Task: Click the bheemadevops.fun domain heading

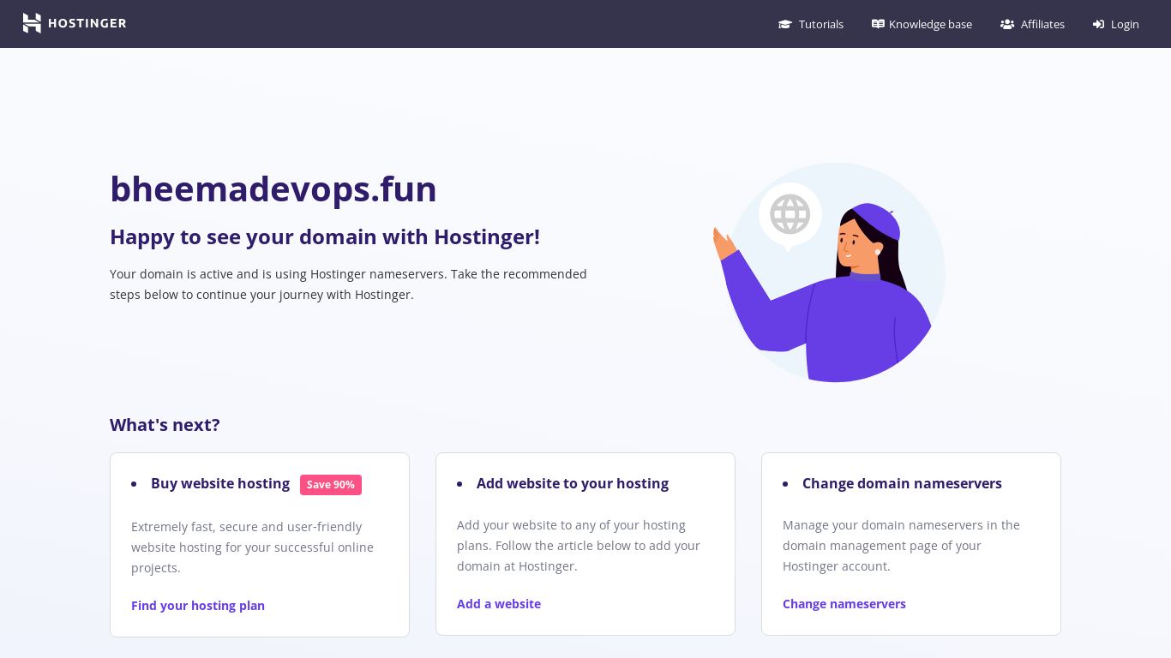Action: point(273,189)
